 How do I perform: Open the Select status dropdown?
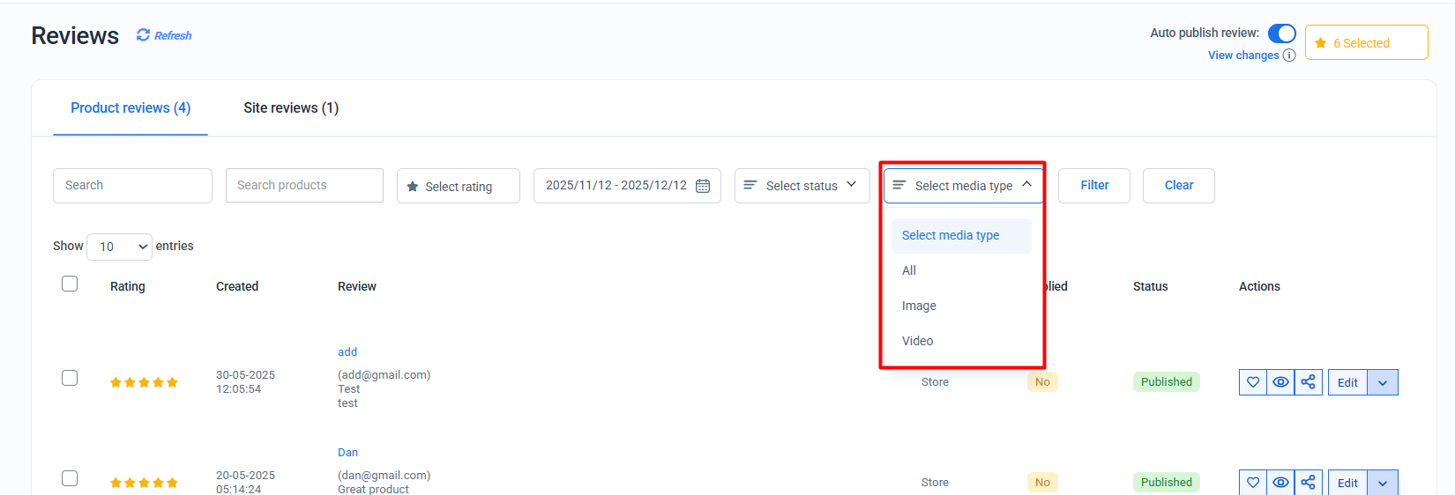[802, 186]
